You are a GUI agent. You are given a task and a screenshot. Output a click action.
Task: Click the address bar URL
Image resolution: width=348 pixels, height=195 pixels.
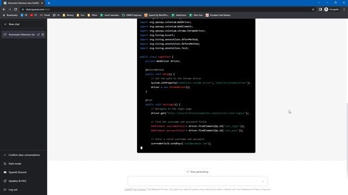tap(38, 10)
